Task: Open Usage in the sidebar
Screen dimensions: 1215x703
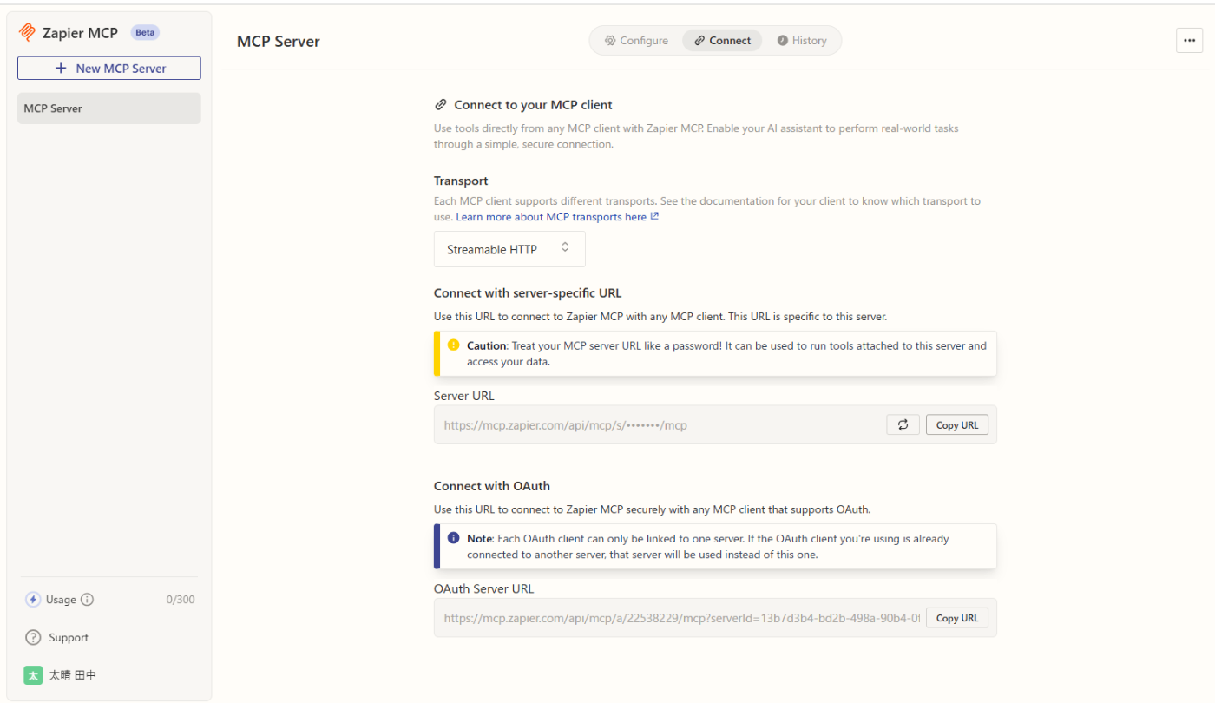Action: [x=61, y=600]
